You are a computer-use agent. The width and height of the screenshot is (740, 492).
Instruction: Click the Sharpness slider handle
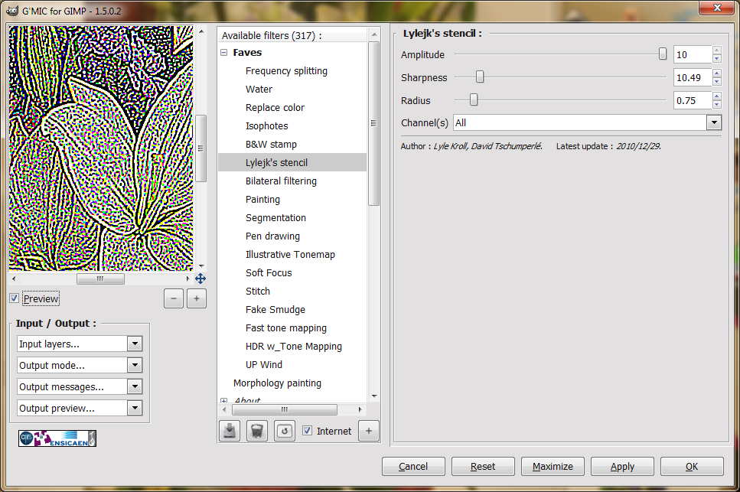(480, 77)
